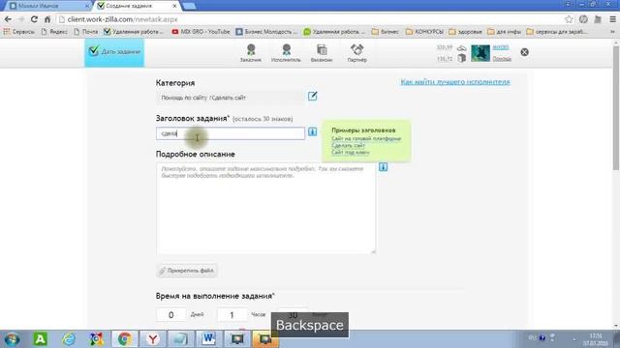This screenshot has height=348, width=620.
Task: Launch Internet Explorer from taskbar
Action: click(x=69, y=339)
